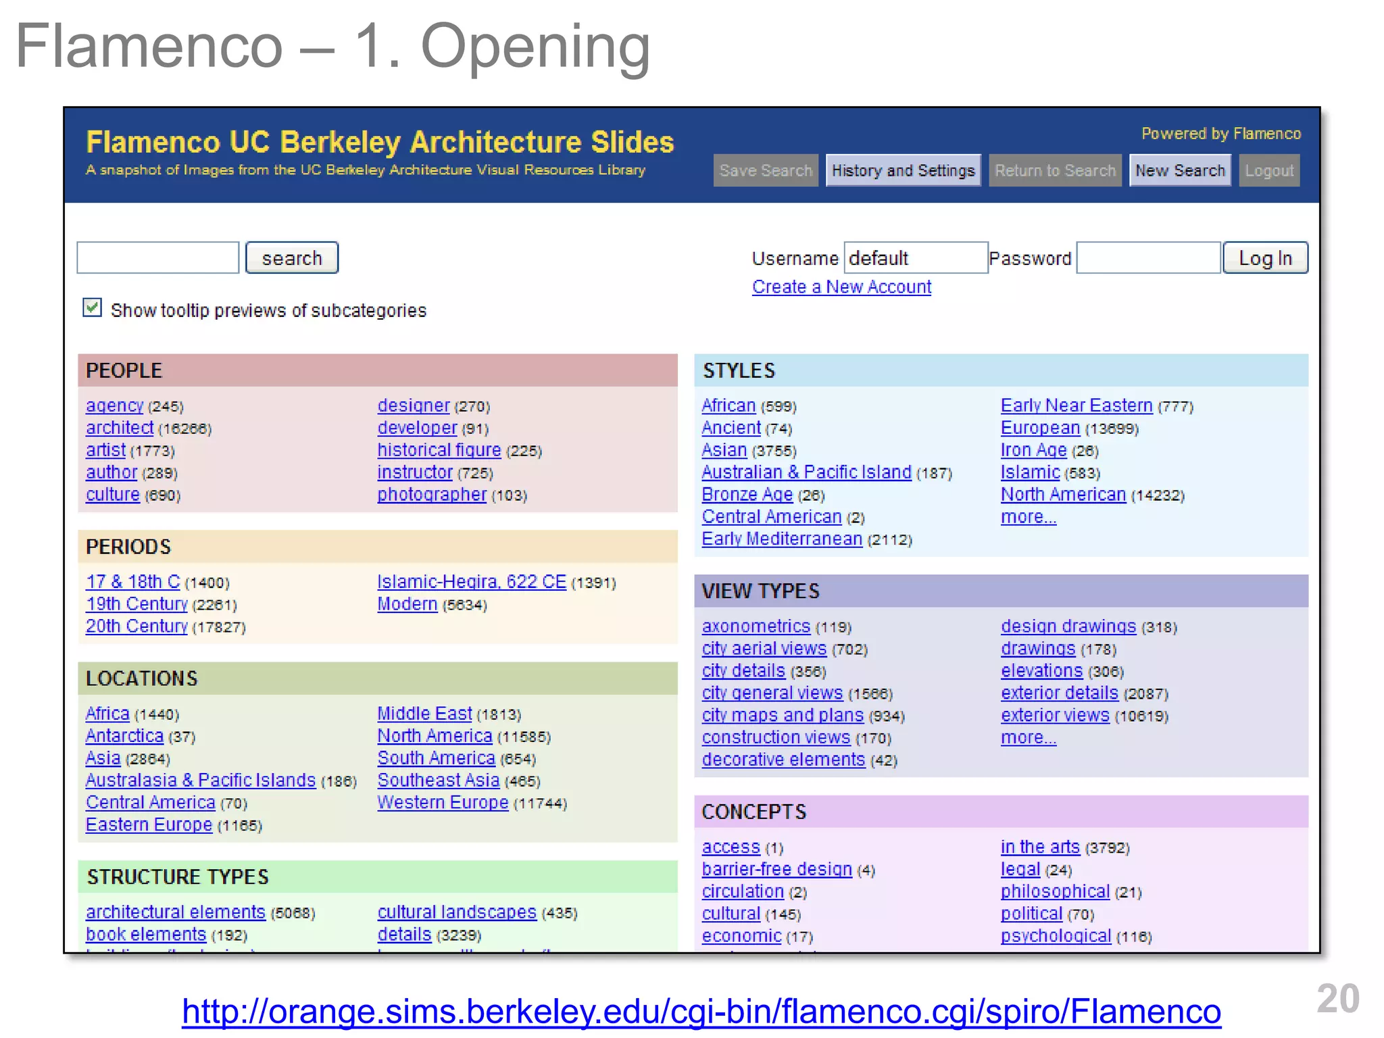Select Southeast Asia location

pos(439,781)
